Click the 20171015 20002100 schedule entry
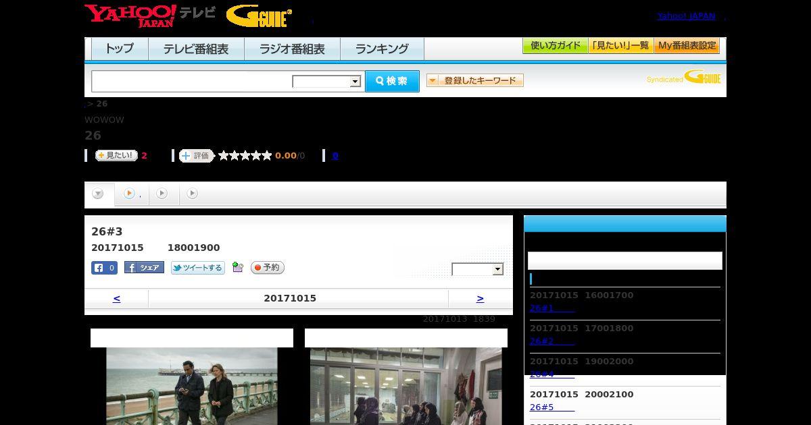 coord(582,395)
